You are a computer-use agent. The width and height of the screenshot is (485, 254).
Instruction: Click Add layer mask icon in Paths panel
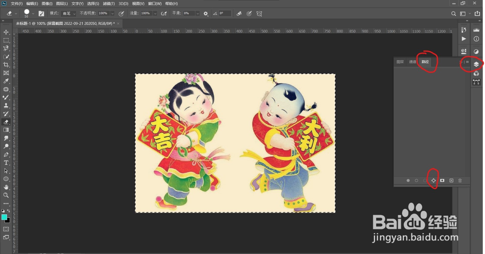coord(442,180)
